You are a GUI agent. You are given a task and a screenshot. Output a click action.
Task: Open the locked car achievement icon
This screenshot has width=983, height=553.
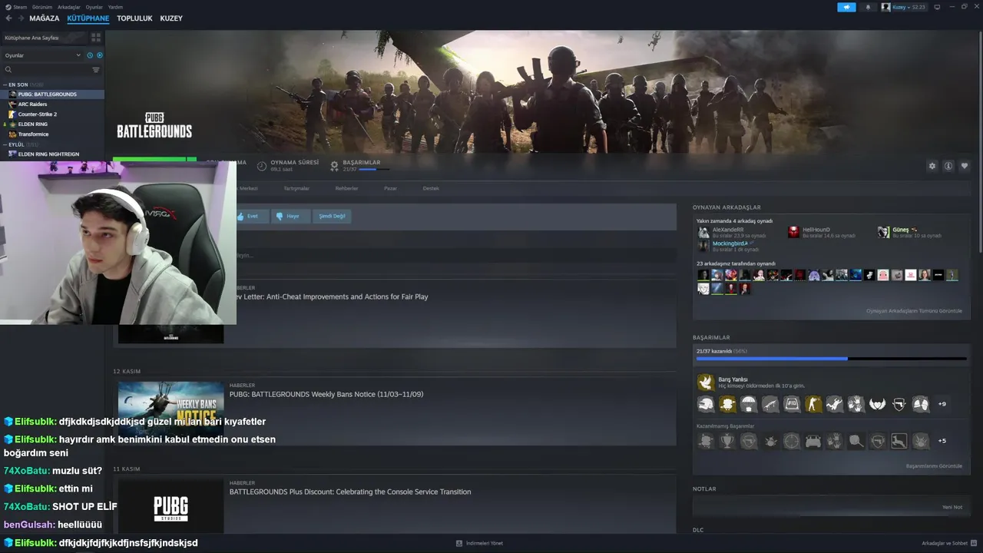(813, 441)
